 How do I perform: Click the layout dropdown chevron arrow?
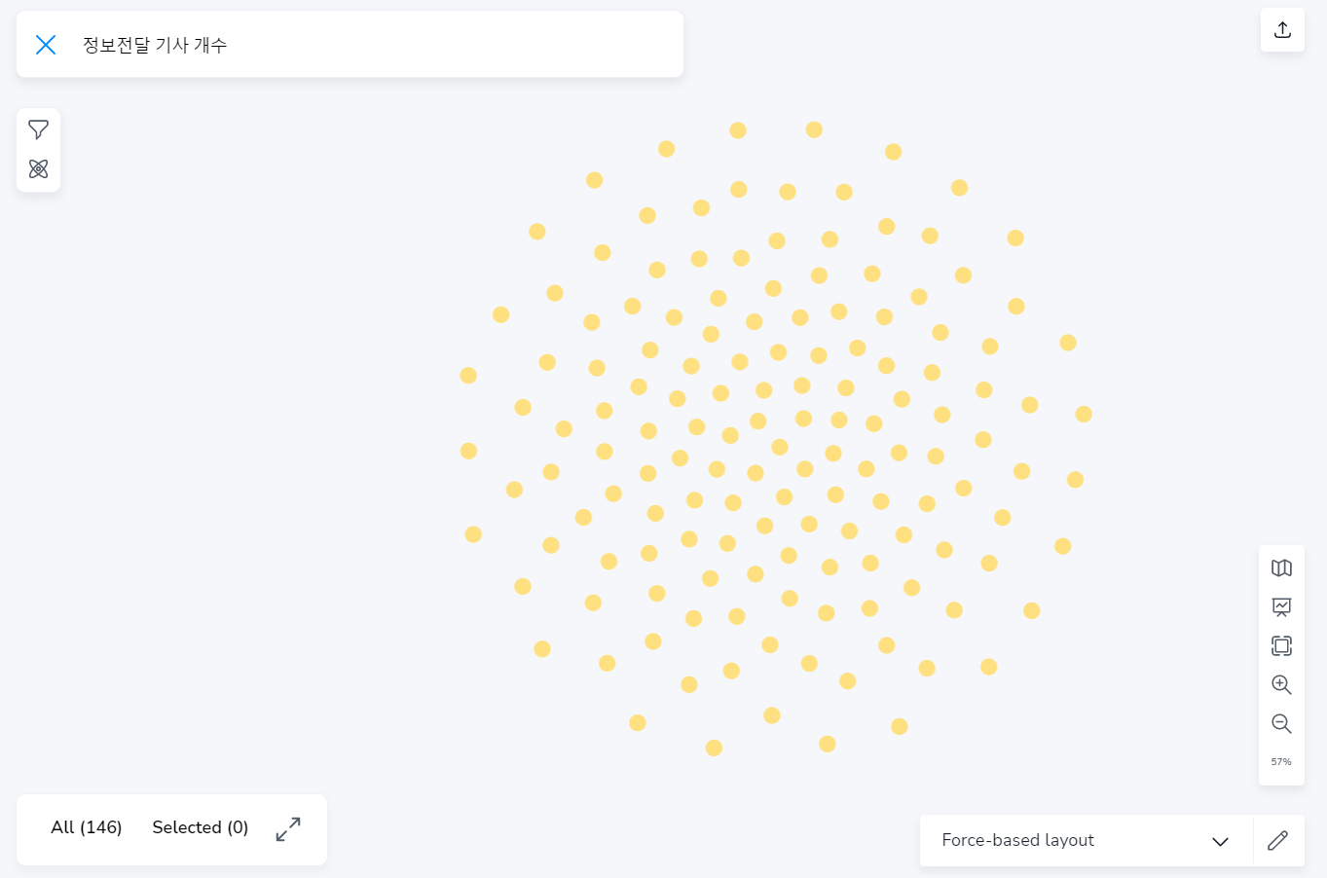pos(1220,841)
